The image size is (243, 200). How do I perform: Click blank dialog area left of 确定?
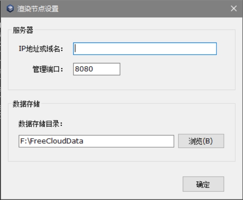[x=93, y=184]
